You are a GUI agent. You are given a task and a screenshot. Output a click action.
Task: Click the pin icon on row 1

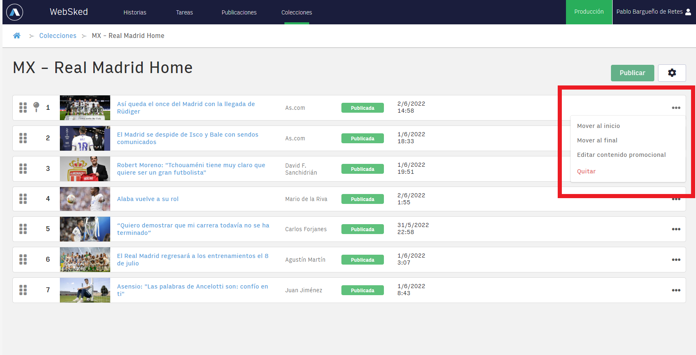[36, 107]
